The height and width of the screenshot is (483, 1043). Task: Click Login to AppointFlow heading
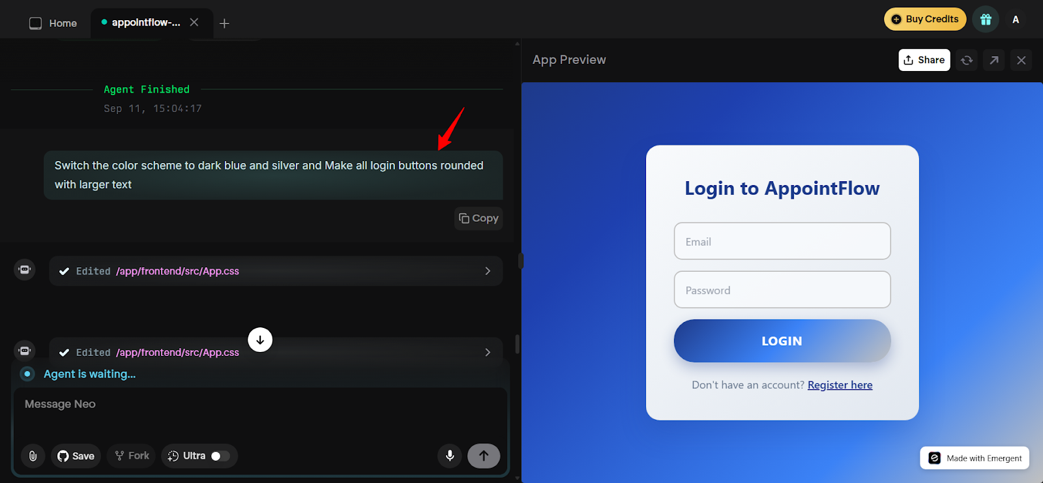[x=782, y=188]
